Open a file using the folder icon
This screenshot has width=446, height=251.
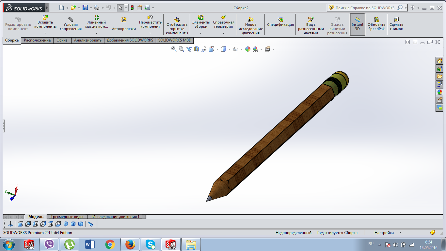point(73,8)
